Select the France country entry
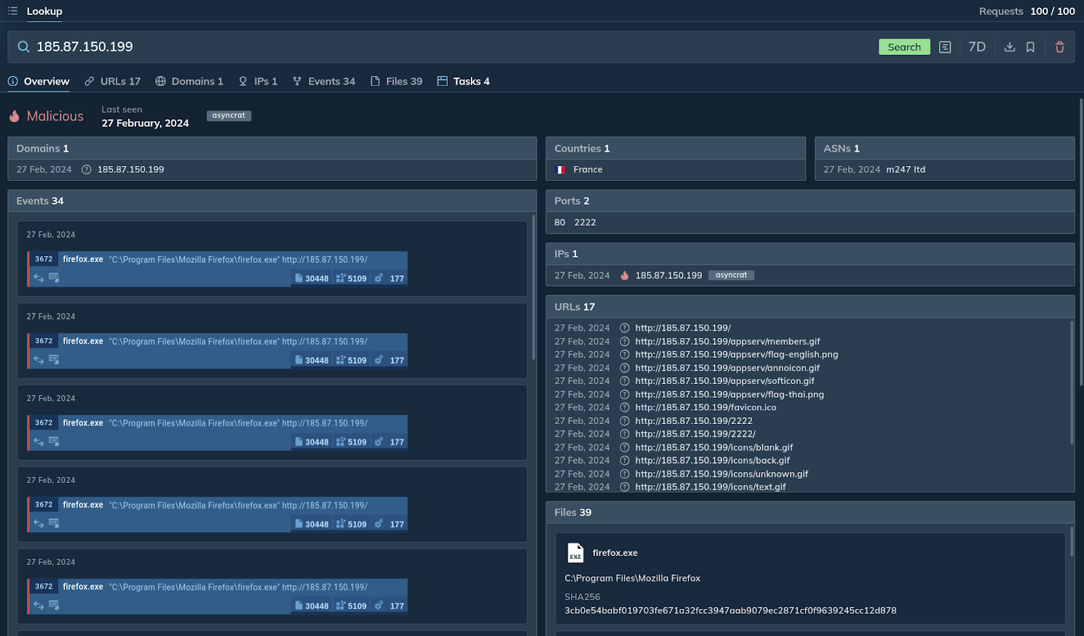The height and width of the screenshot is (636, 1084). (587, 170)
